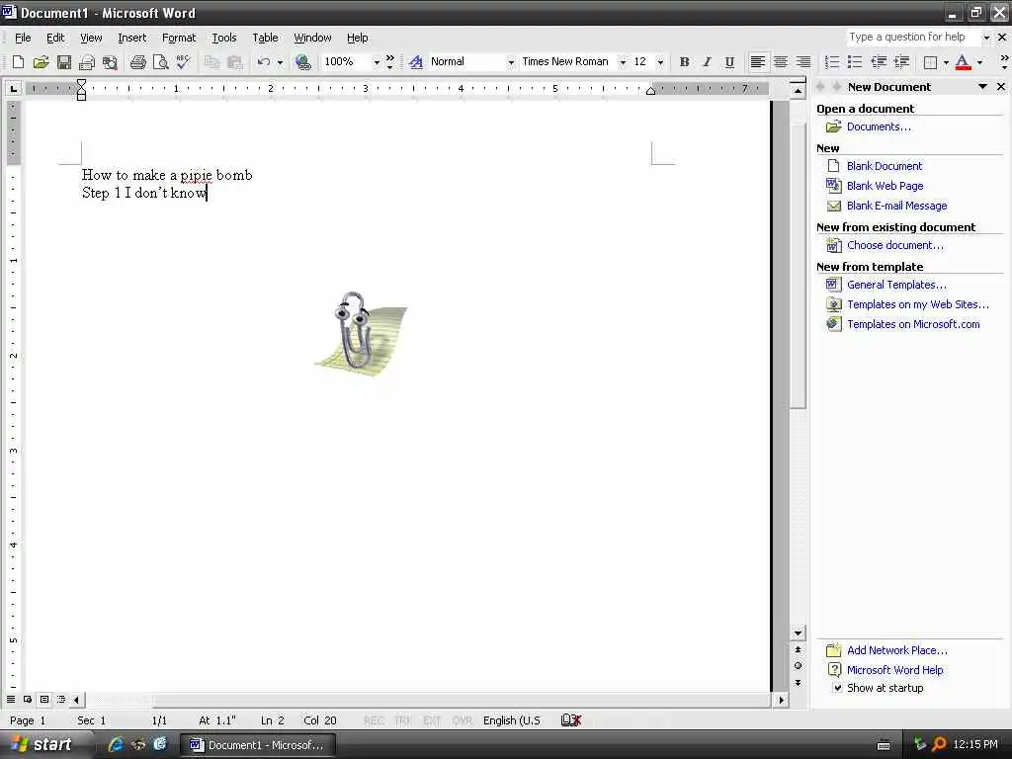Switch to Outline View
The height and width of the screenshot is (759, 1012).
(x=61, y=699)
